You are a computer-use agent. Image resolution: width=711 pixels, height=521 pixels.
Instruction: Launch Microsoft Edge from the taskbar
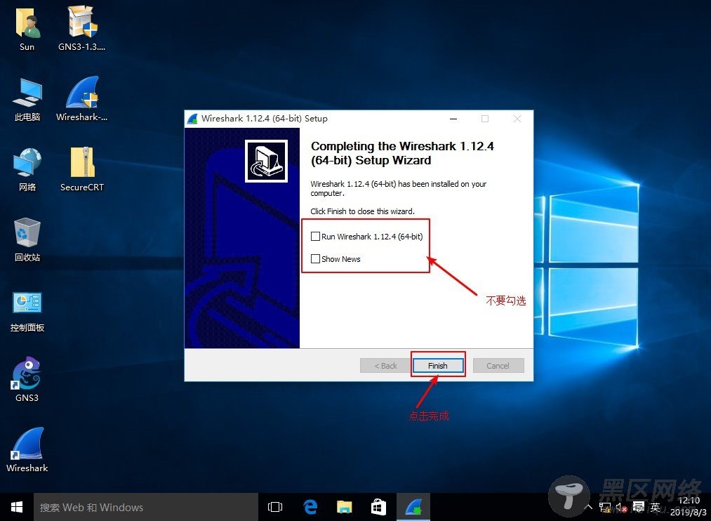coord(310,507)
